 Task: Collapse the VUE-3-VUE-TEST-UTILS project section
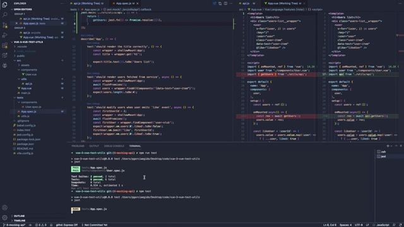(x=28, y=42)
